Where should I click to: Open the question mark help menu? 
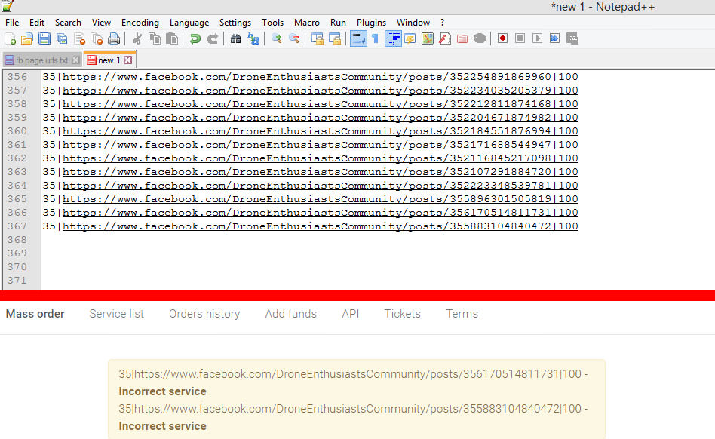click(442, 23)
